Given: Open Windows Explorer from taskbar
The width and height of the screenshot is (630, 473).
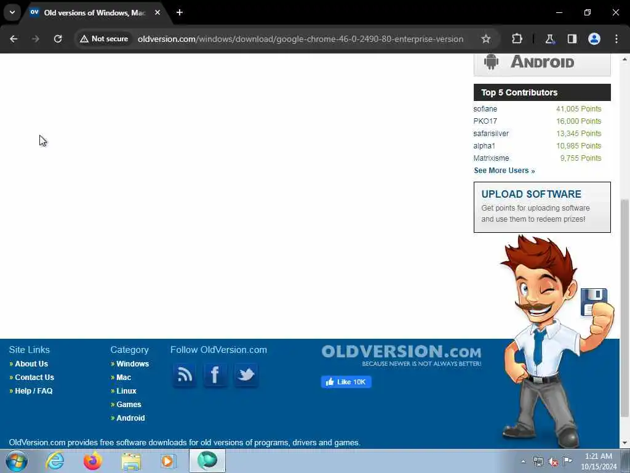Looking at the screenshot, I should pos(131,461).
